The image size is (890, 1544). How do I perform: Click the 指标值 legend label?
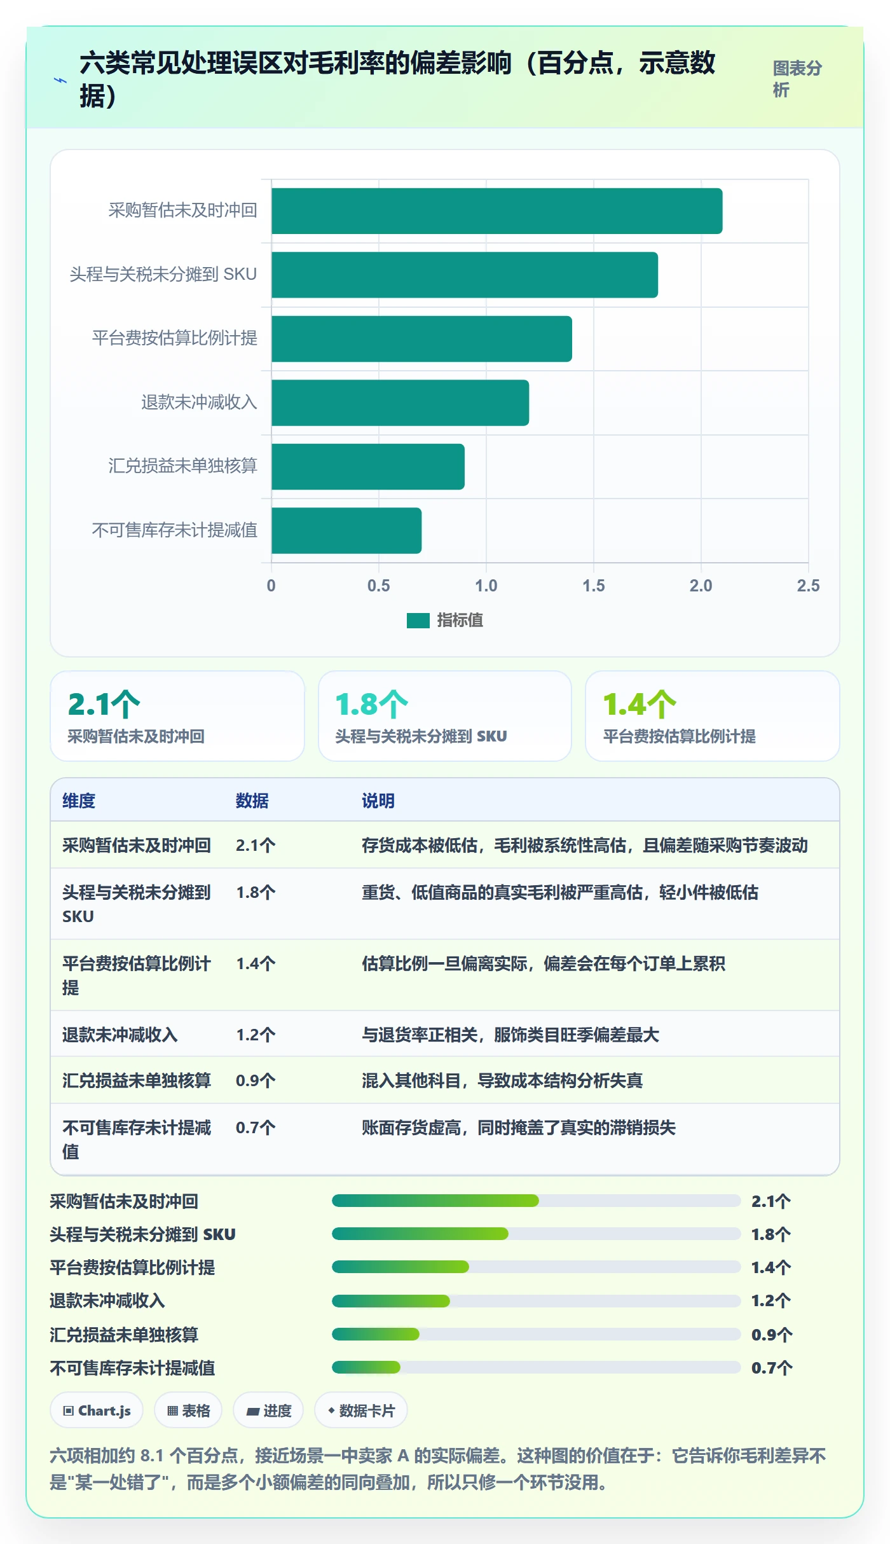pos(460,621)
